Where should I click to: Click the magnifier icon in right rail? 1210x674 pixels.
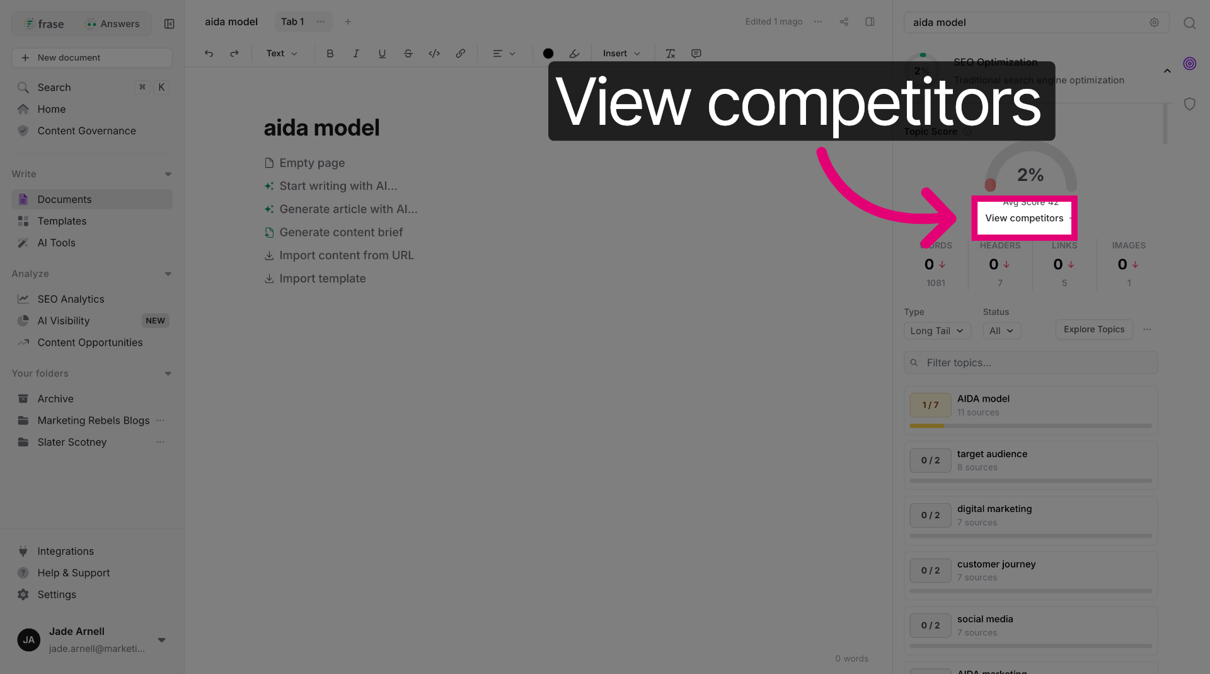point(1189,23)
